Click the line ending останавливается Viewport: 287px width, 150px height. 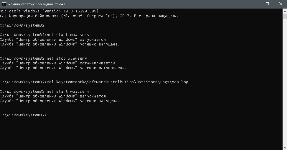tap(59, 63)
